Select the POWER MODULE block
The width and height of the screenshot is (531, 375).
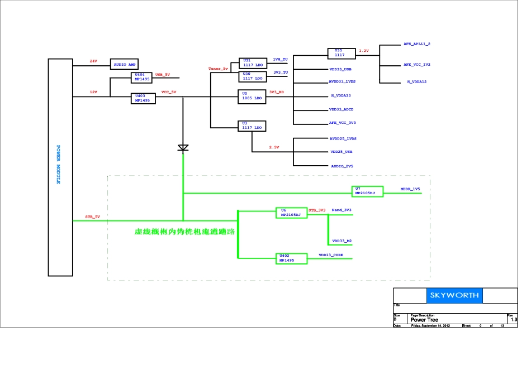[60, 167]
